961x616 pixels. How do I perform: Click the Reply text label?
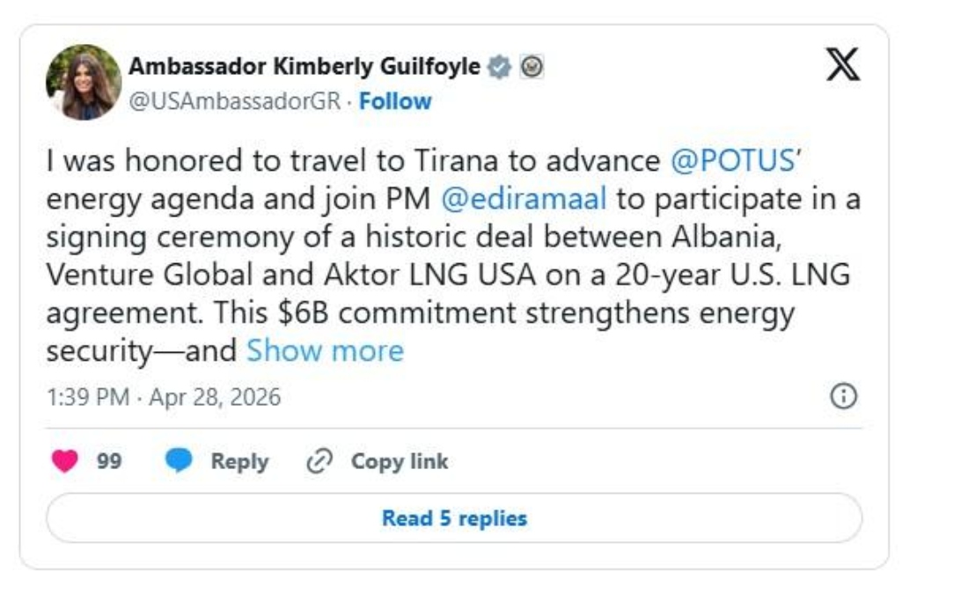pyautogui.click(x=239, y=462)
